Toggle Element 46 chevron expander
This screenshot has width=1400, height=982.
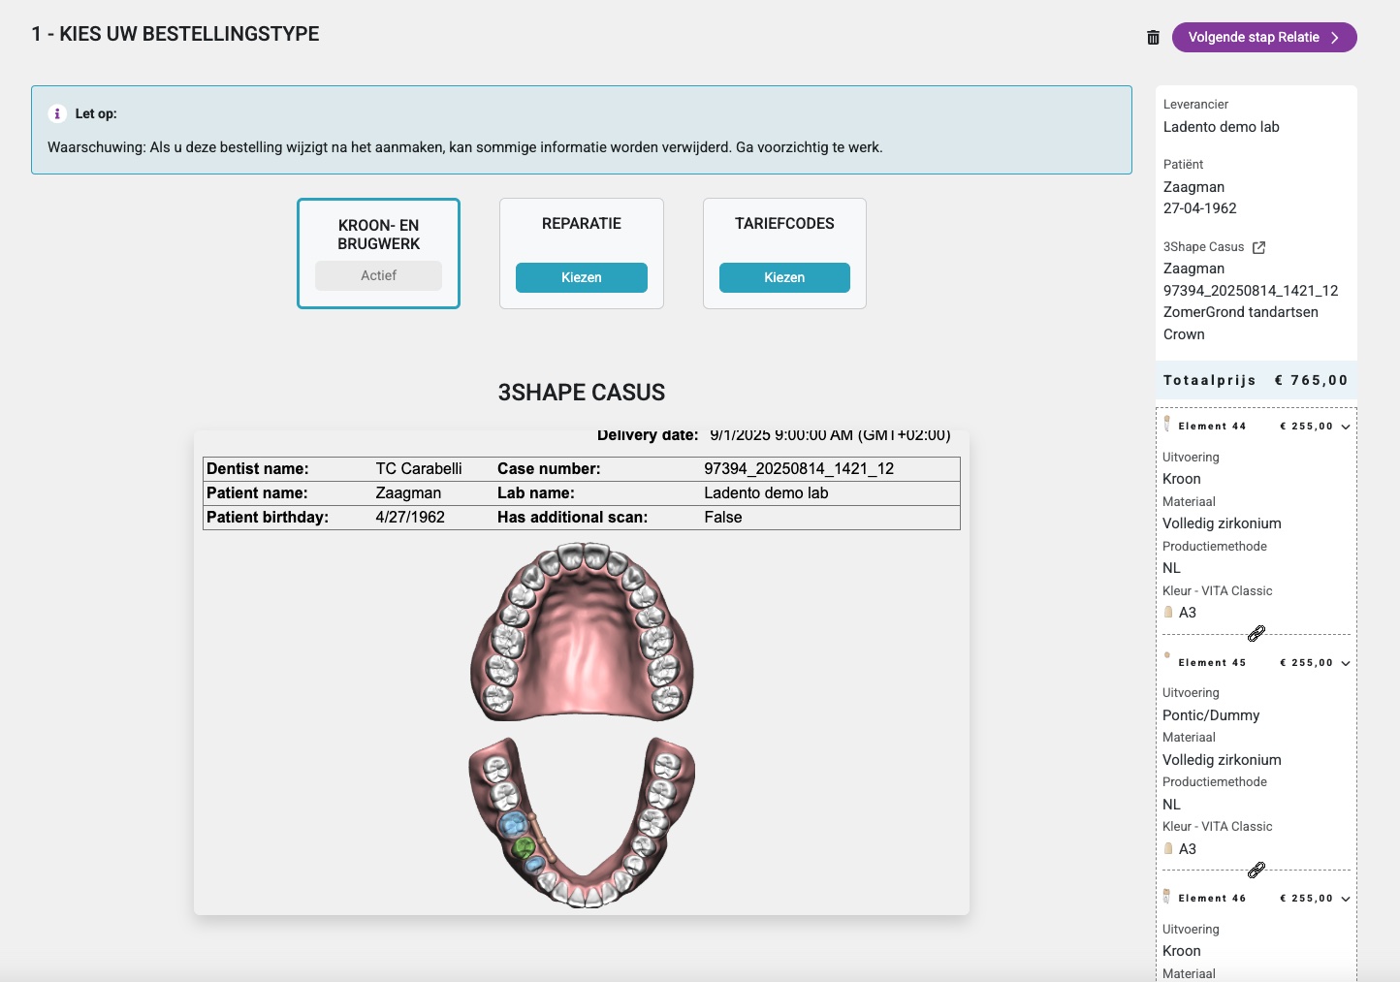pyautogui.click(x=1345, y=899)
